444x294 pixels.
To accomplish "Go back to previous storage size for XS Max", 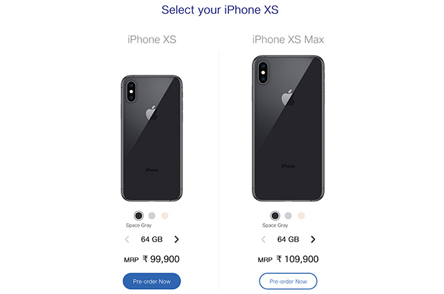I will [264, 239].
